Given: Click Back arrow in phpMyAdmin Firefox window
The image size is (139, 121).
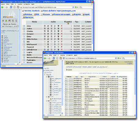Looking at the screenshot, I should [2, 7].
